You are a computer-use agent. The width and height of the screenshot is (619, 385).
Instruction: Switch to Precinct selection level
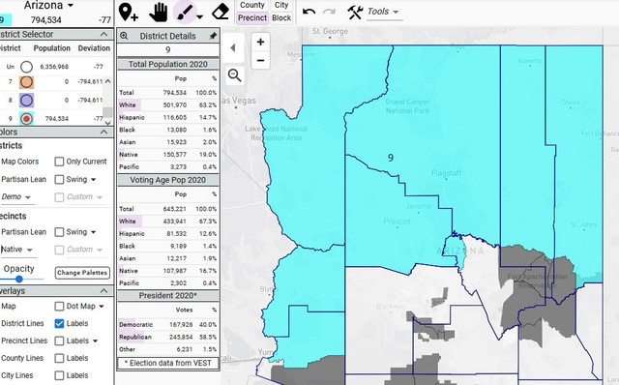(x=252, y=17)
